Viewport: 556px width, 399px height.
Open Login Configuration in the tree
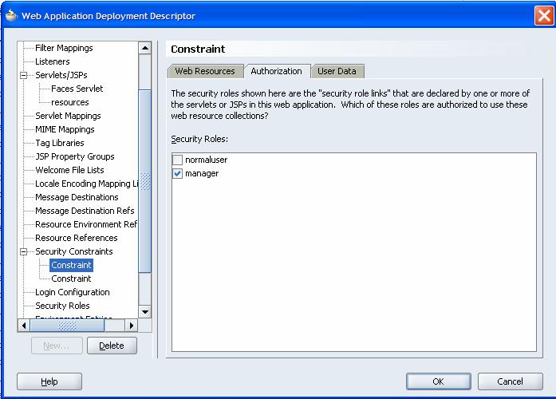(72, 292)
